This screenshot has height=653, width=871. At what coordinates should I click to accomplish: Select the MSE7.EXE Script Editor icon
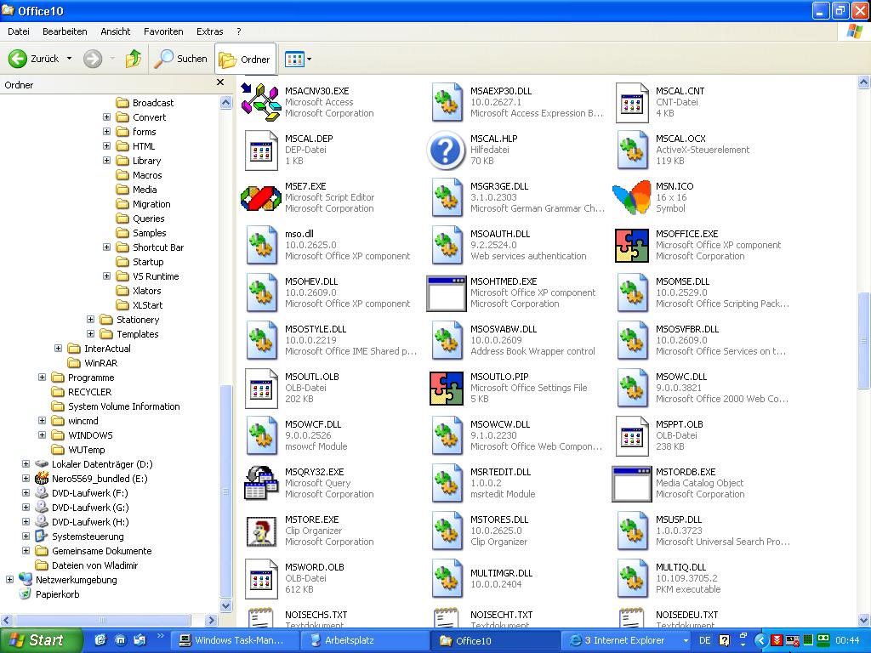[260, 197]
